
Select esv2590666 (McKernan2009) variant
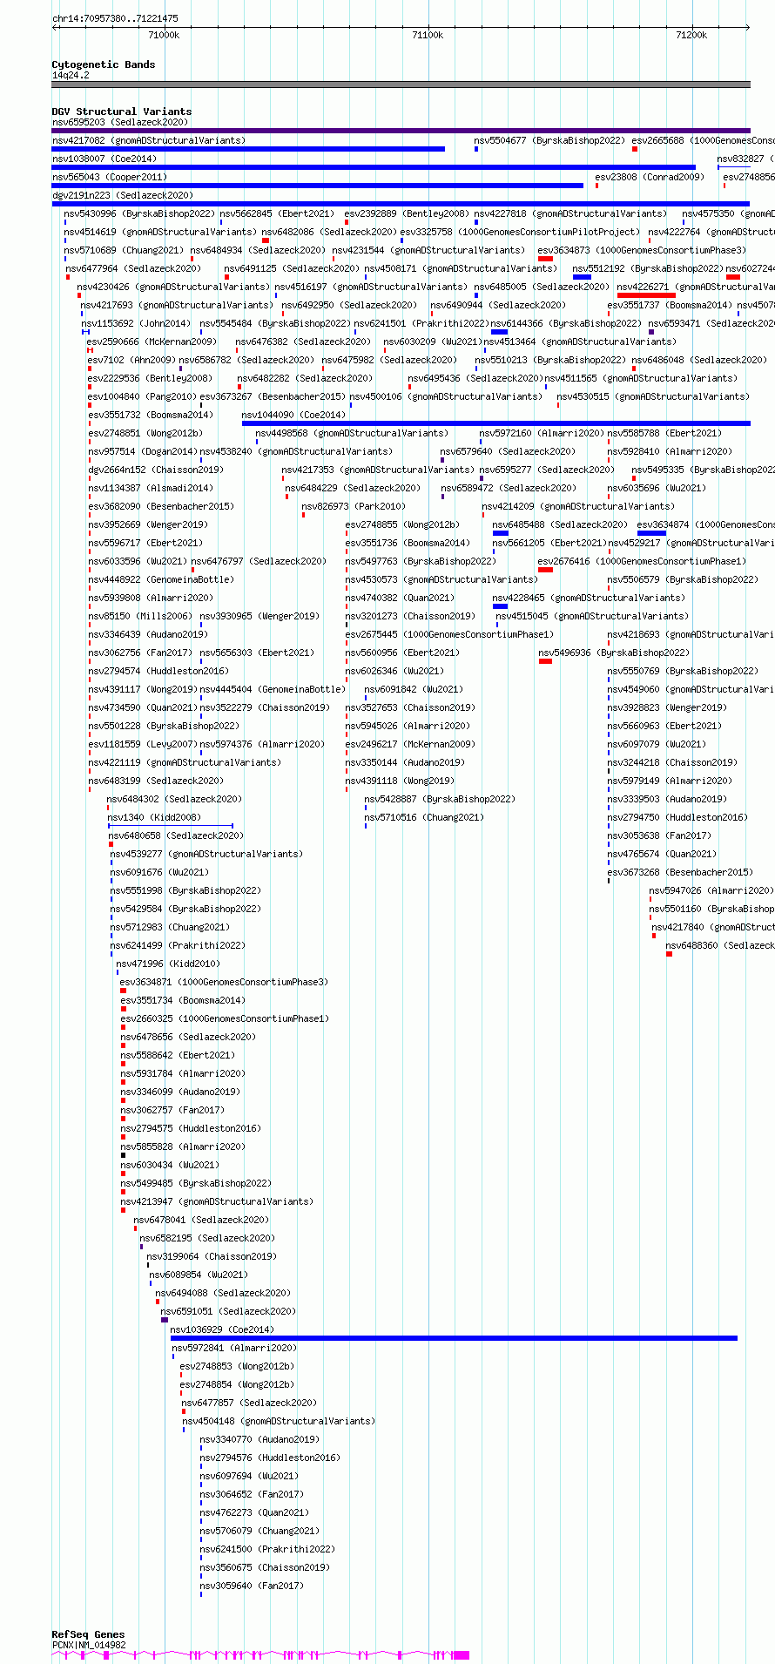pyautogui.click(x=150, y=342)
